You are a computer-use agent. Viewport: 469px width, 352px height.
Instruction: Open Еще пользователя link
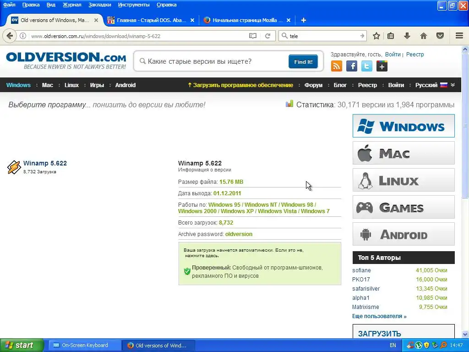379,316
